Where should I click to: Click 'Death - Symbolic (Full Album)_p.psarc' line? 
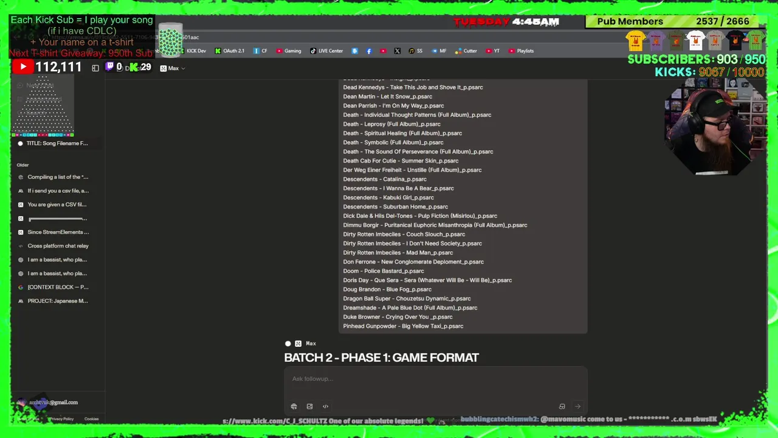(393, 142)
